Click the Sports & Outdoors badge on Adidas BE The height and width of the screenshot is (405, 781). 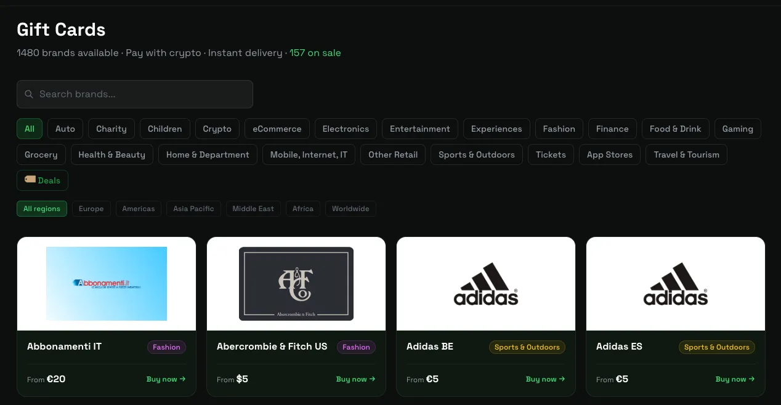pyautogui.click(x=527, y=347)
